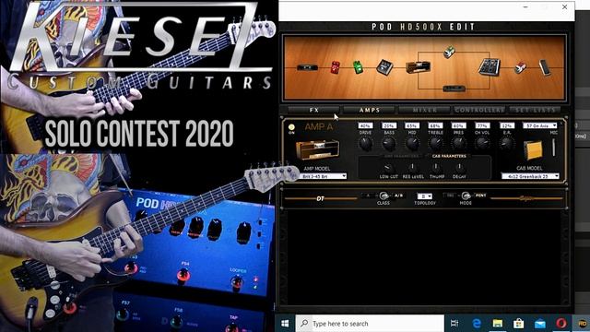
Task: Launch Microsoft Edge from the taskbar
Action: tap(477, 324)
